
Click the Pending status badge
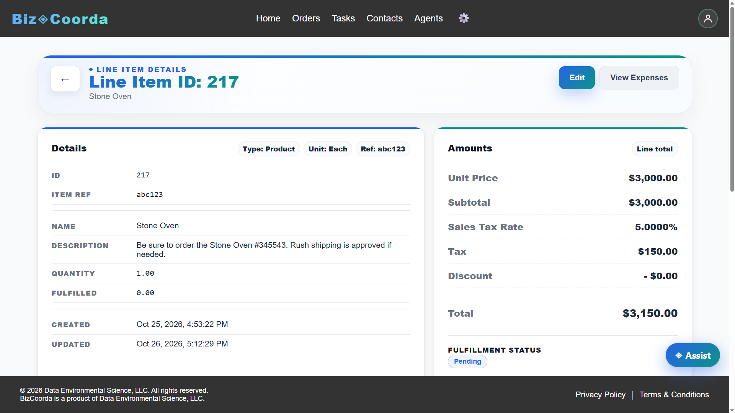click(x=467, y=361)
